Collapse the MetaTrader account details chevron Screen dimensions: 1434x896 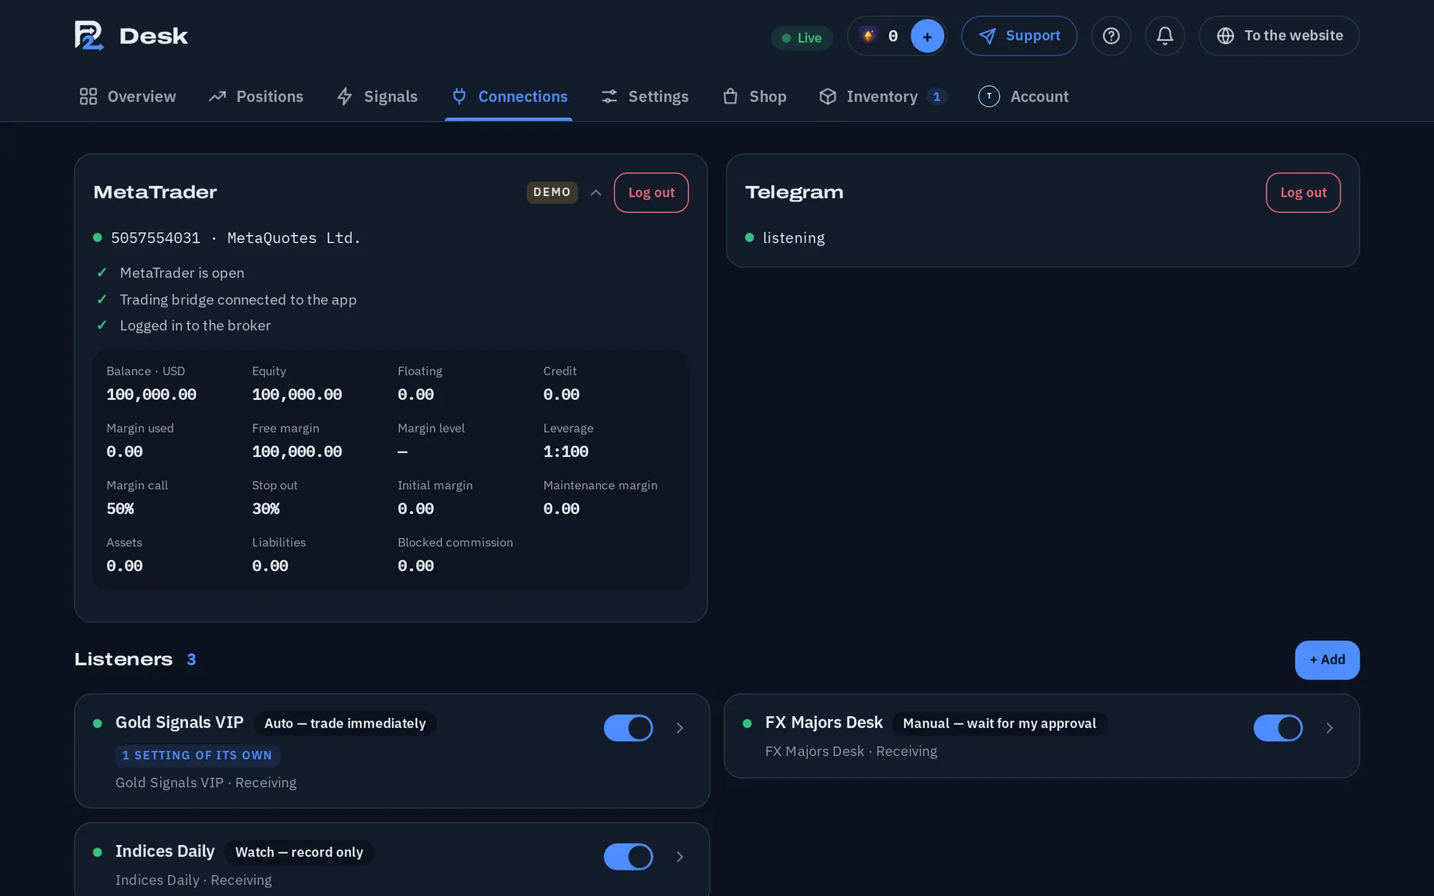tap(596, 193)
